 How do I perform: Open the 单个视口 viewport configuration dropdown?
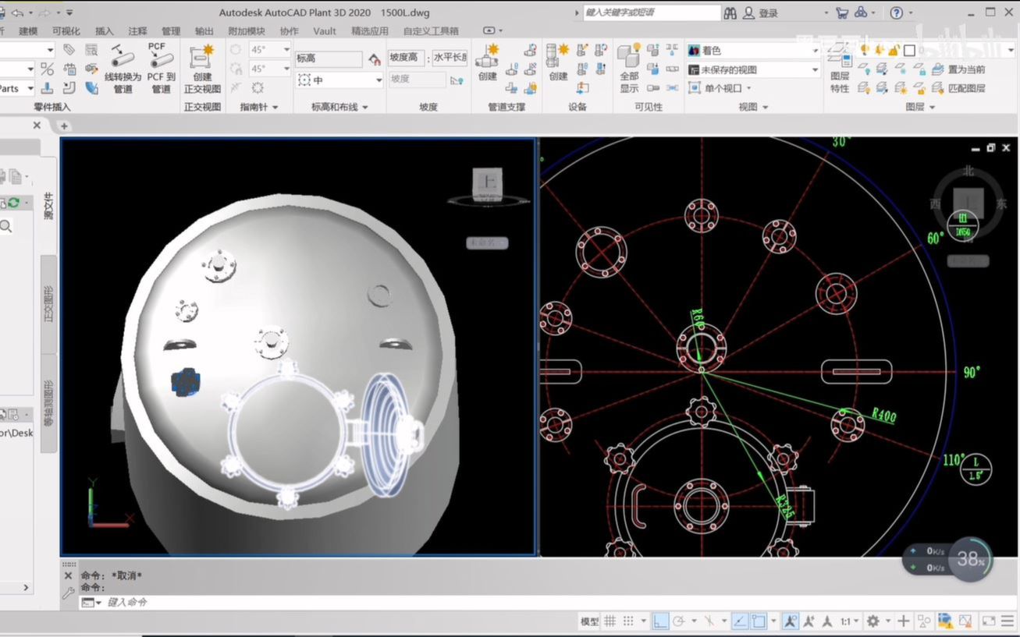click(x=749, y=88)
